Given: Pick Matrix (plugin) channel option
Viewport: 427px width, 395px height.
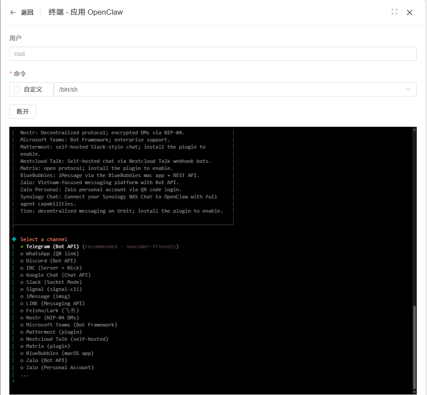Looking at the screenshot, I should (x=48, y=346).
